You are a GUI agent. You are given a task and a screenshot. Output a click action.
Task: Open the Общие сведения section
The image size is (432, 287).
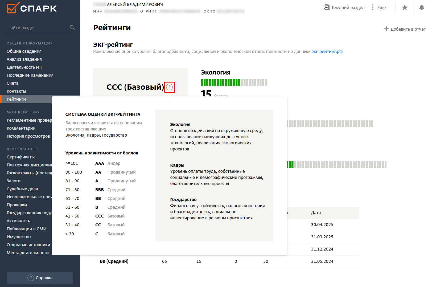point(24,51)
